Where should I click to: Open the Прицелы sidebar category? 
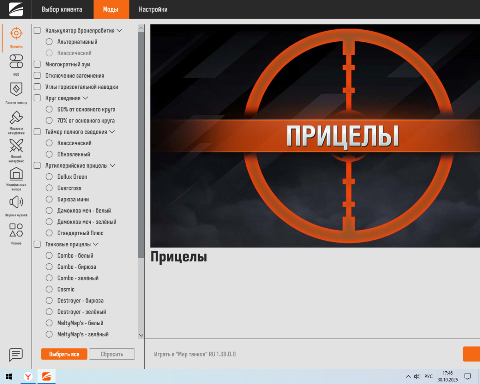point(16,37)
